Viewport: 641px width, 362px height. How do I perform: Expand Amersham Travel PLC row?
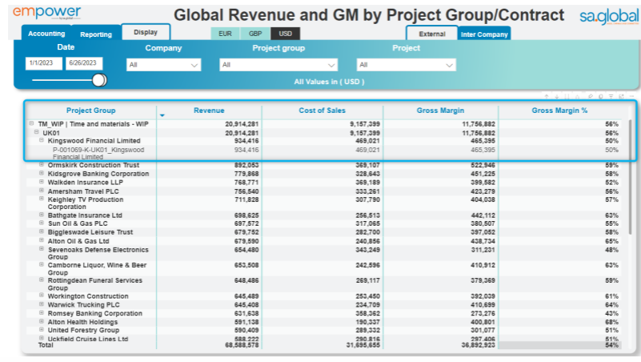pos(42,191)
